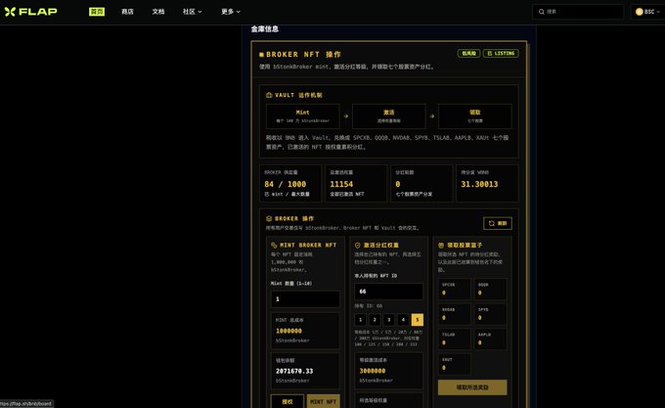Expand the 更多 dropdown menu
This screenshot has width=665, height=408.
coord(231,12)
